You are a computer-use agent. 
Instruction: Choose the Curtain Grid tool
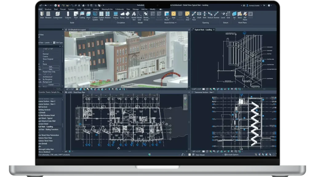(102, 15)
